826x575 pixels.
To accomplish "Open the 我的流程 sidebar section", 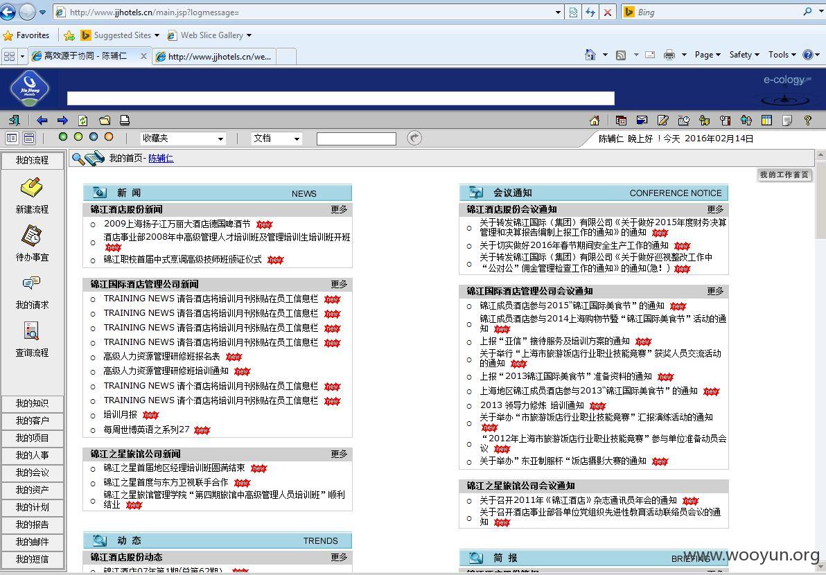I will click(33, 160).
